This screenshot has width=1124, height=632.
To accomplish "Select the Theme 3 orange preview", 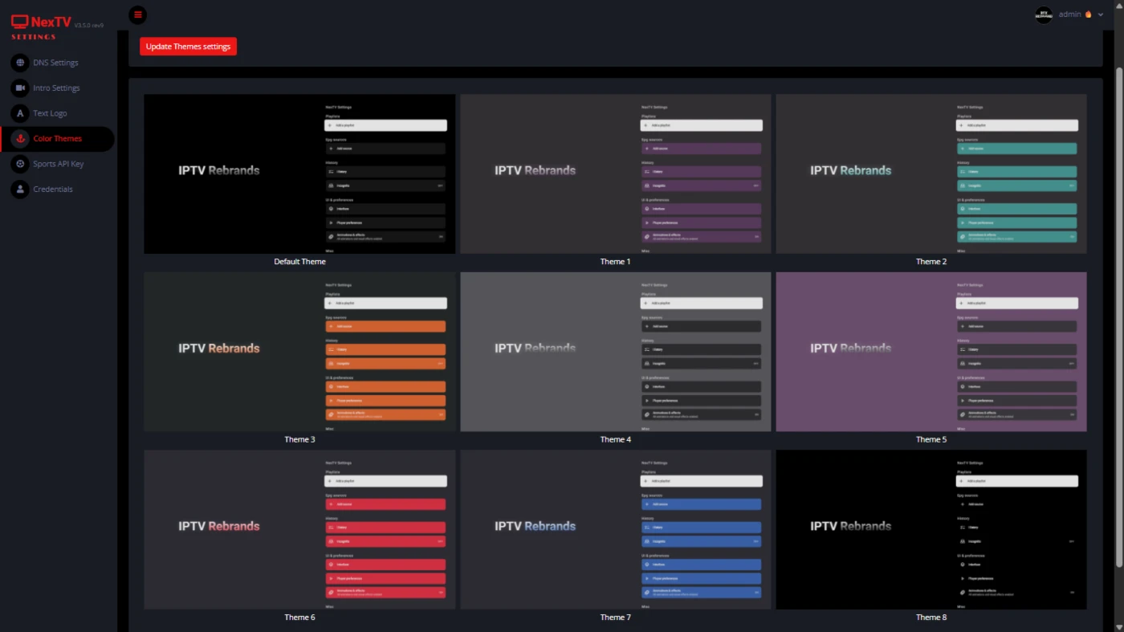I will click(x=299, y=352).
